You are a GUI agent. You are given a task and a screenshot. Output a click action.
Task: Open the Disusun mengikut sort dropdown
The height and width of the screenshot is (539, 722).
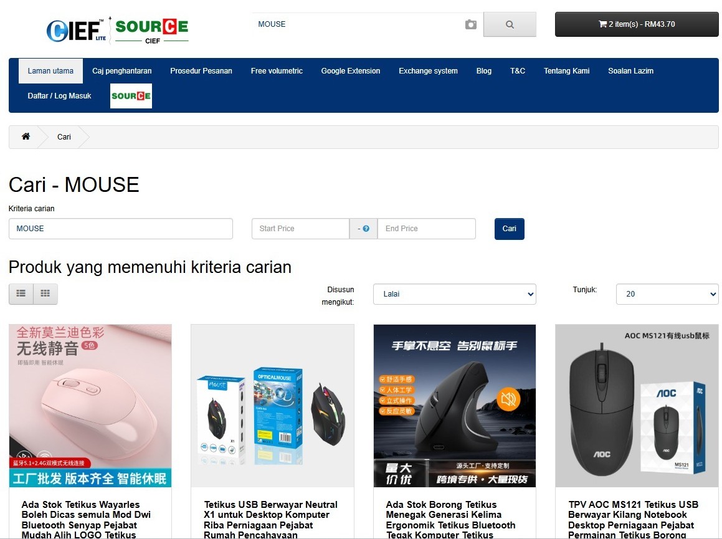click(x=455, y=294)
